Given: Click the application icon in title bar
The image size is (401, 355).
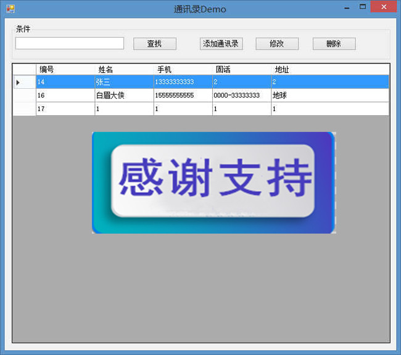Looking at the screenshot, I should [x=10, y=9].
